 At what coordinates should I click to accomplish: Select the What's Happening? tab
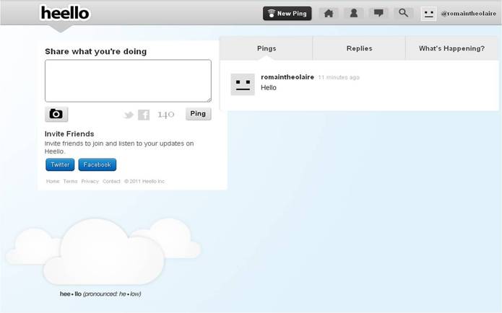point(451,48)
